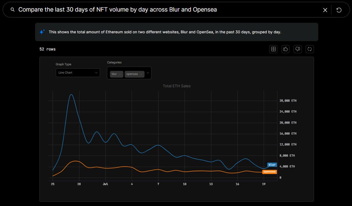The height and width of the screenshot is (206, 352).
Task: Click the Graph Type label
Action: 63,64
